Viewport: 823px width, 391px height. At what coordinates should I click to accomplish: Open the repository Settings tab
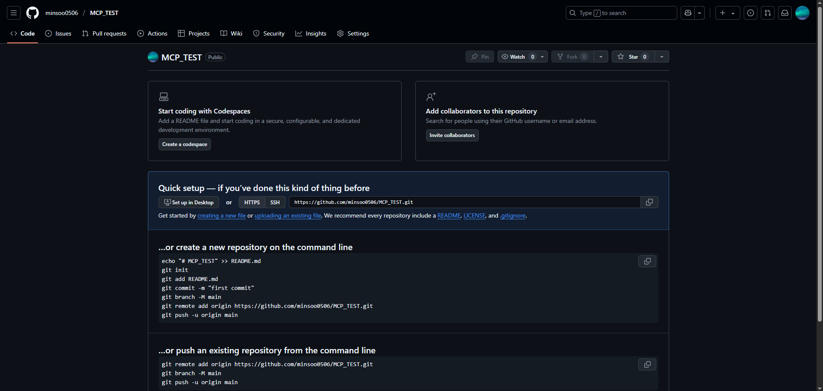(353, 33)
